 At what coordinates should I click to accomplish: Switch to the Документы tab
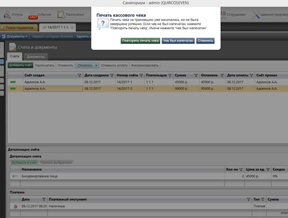pyautogui.click(x=35, y=56)
